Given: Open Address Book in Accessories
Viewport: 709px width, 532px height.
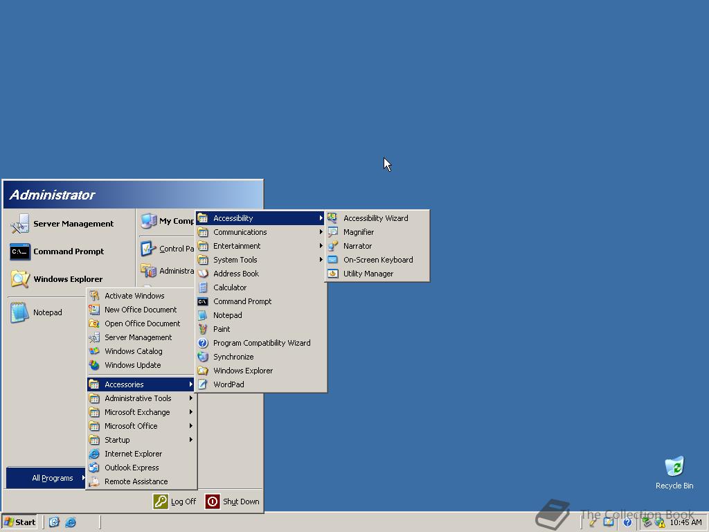Looking at the screenshot, I should click(261, 274).
